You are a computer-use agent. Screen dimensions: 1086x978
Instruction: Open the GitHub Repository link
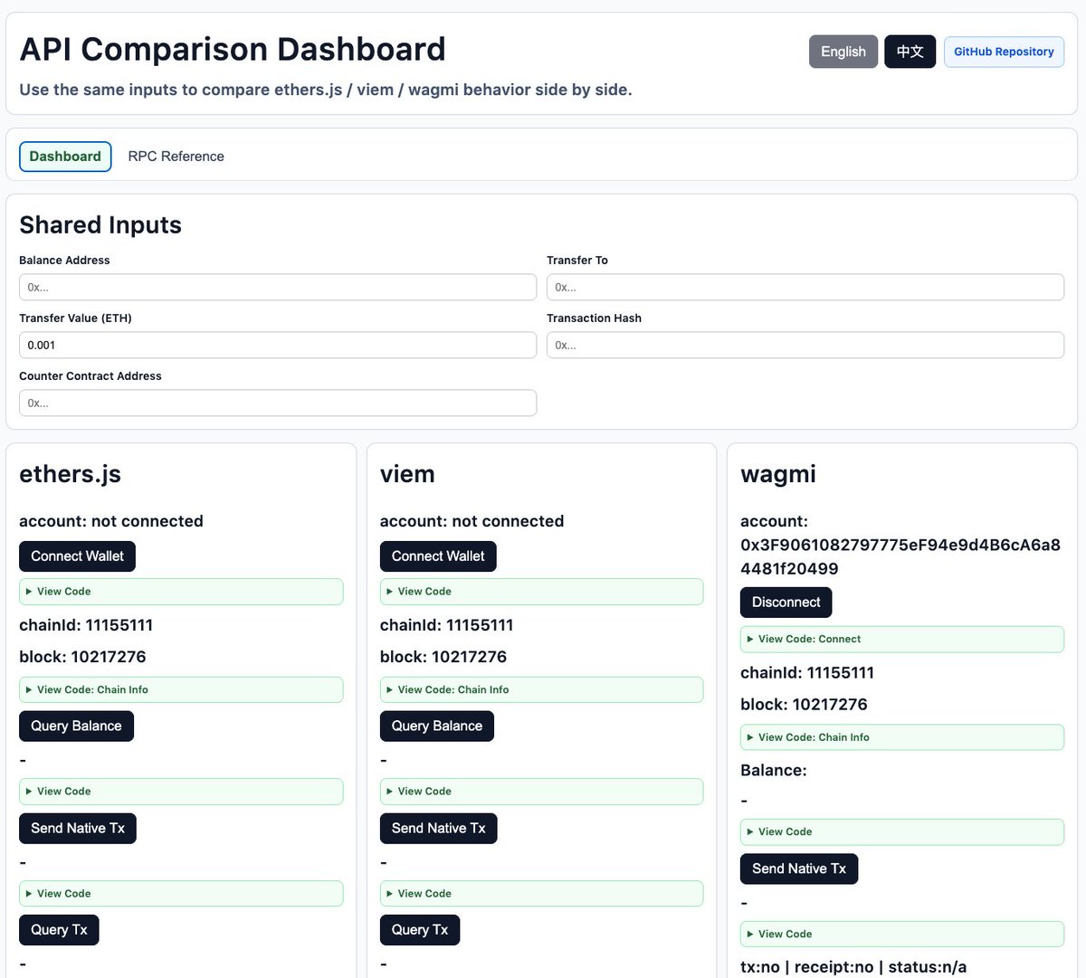tap(1004, 52)
